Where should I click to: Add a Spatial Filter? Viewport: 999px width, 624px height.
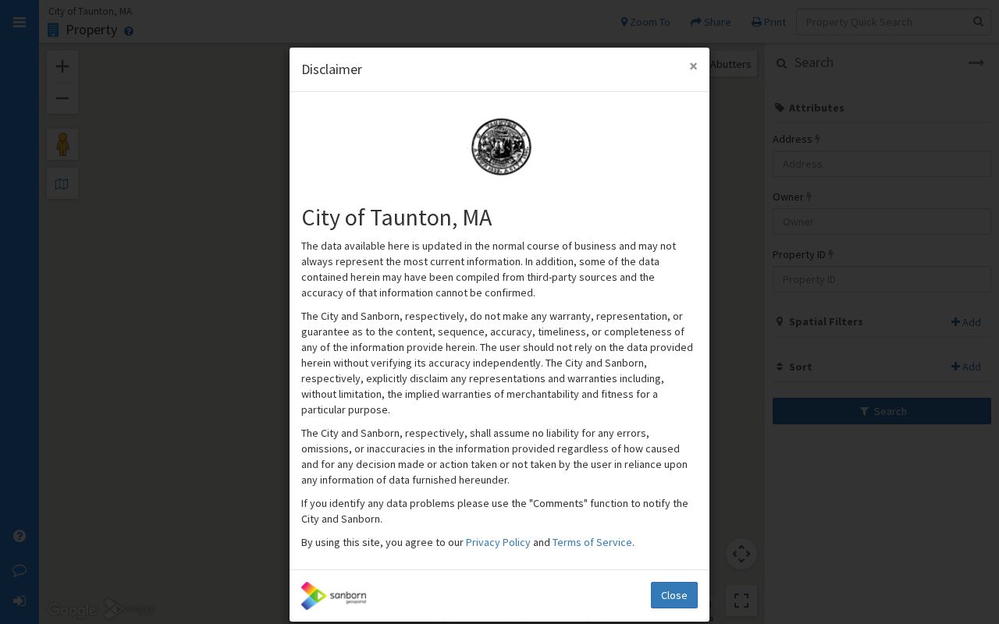(966, 322)
